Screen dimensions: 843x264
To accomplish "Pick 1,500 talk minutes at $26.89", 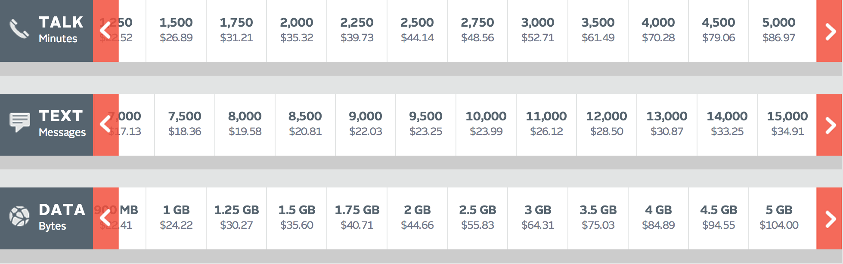I will tap(176, 30).
